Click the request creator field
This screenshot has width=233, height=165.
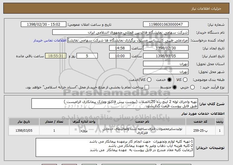coord(128,40)
